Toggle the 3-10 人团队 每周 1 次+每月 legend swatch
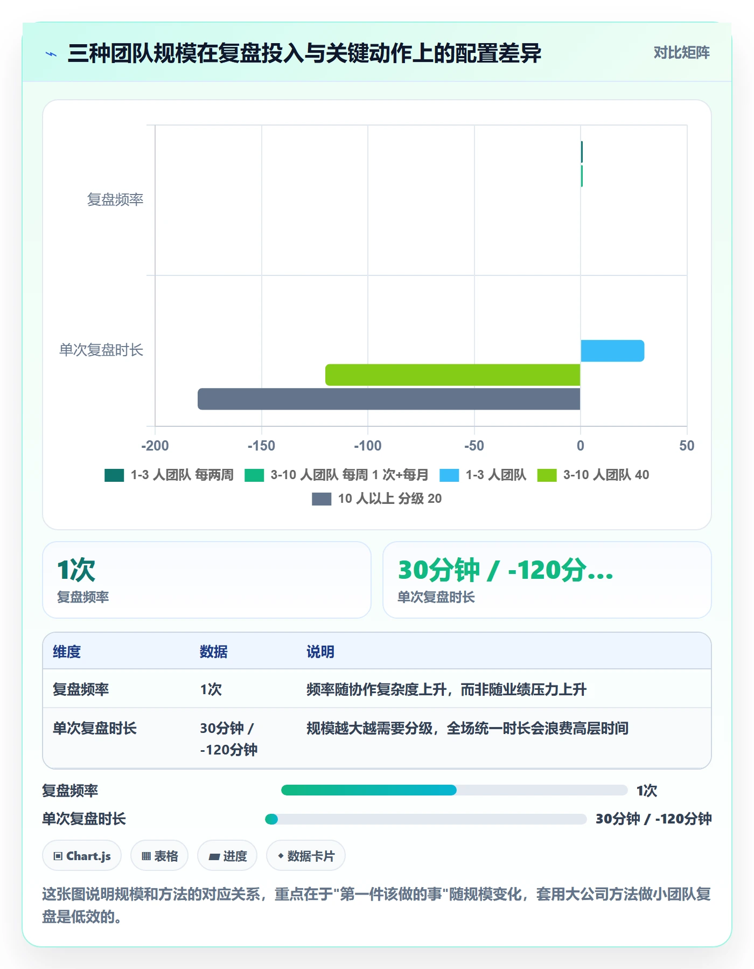This screenshot has height=969, width=754. [254, 475]
